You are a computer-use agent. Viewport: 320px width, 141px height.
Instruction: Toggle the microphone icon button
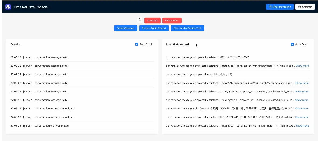coord(140,20)
